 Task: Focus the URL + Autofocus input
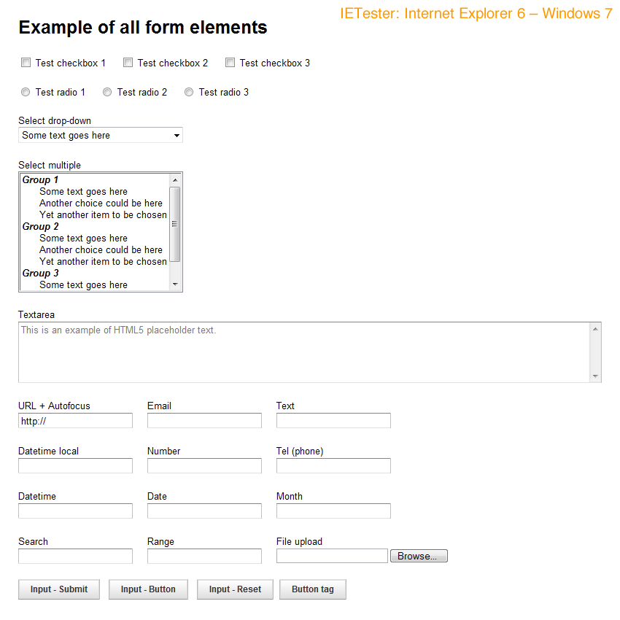pos(75,421)
